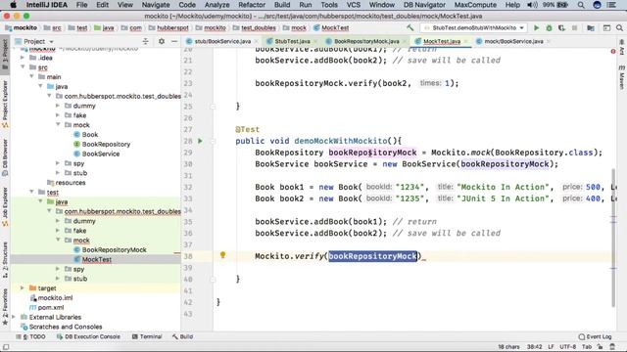Click the Build Project hammer icon

[410, 28]
